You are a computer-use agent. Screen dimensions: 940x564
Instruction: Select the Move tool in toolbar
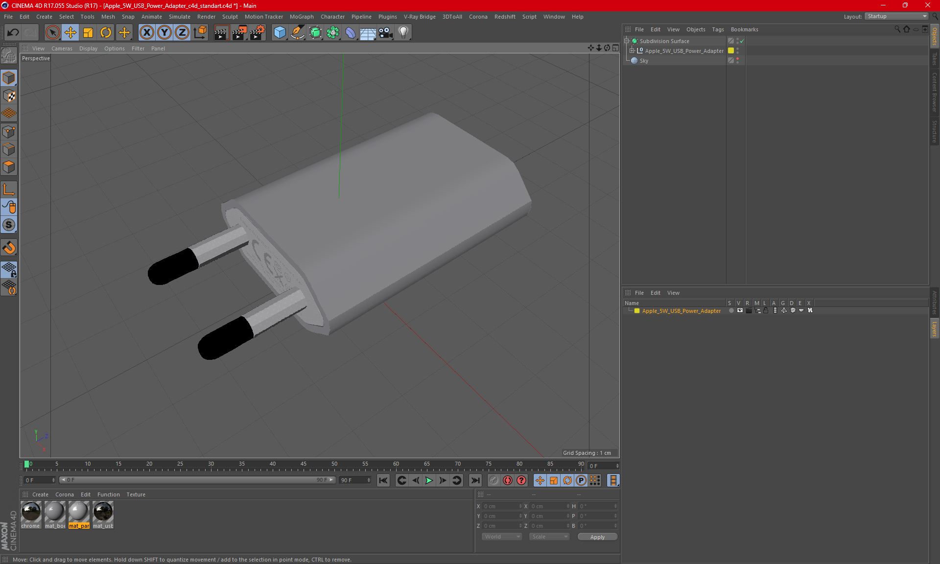pos(70,33)
